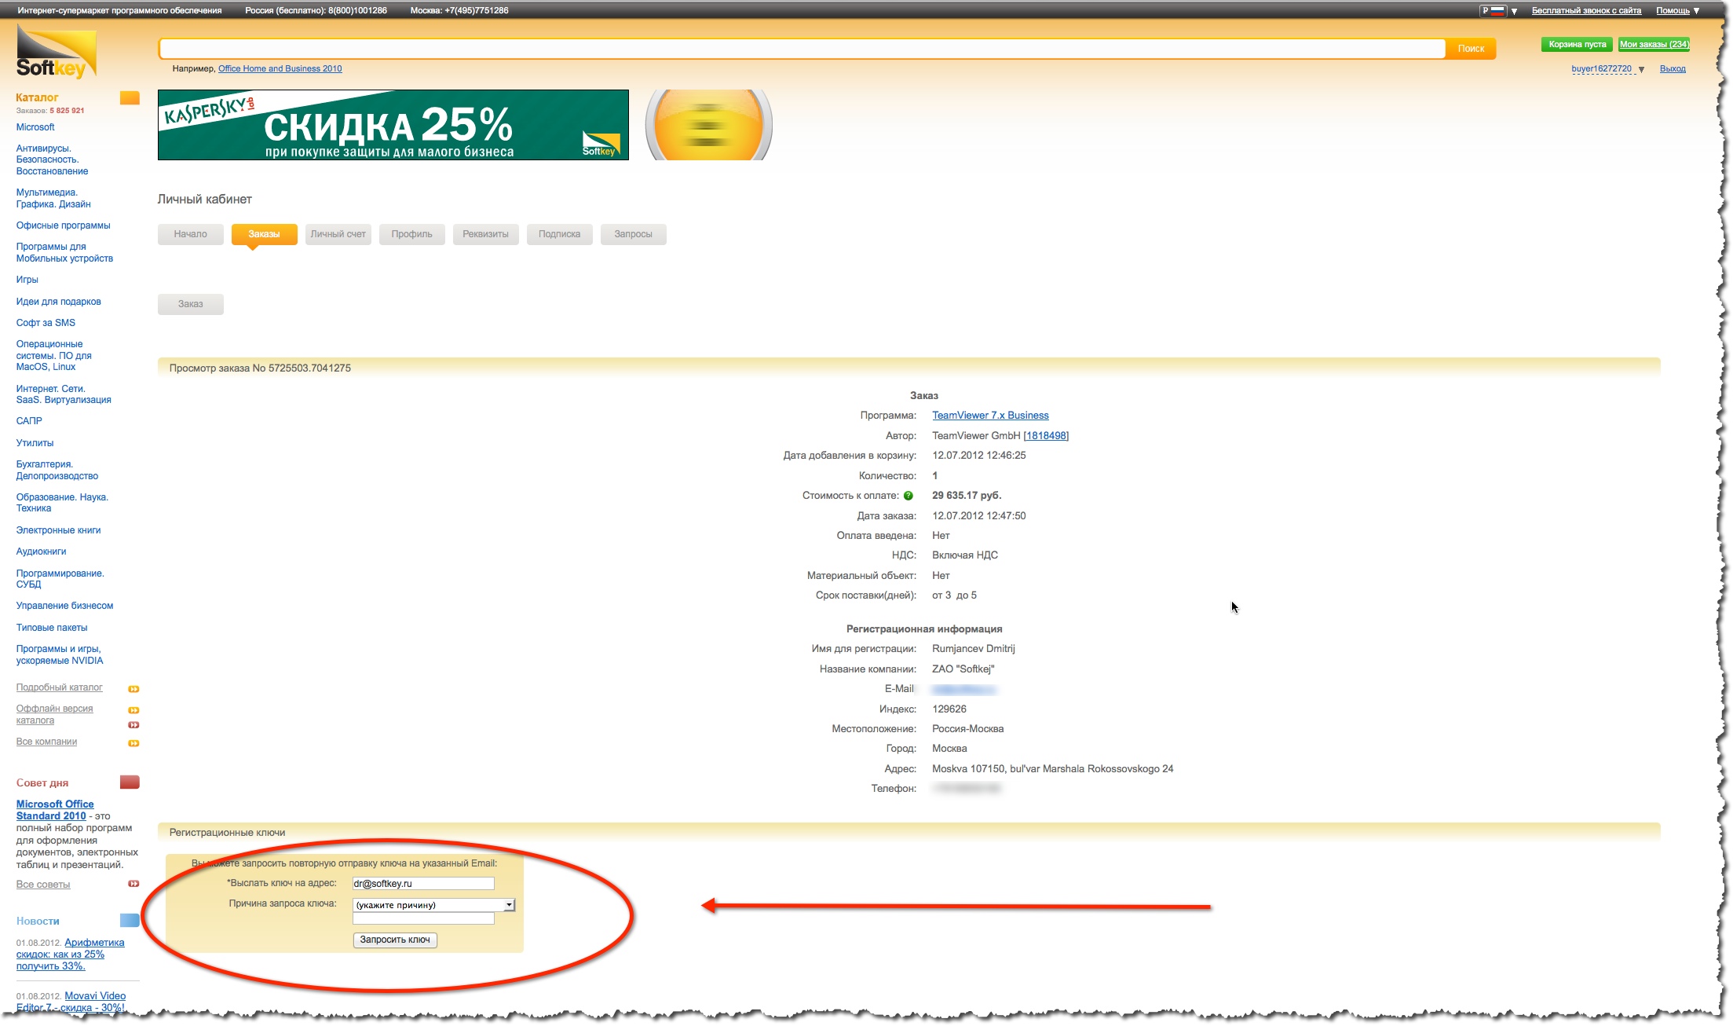Open the Софт за SMS category
The height and width of the screenshot is (1026, 1733).
click(46, 323)
